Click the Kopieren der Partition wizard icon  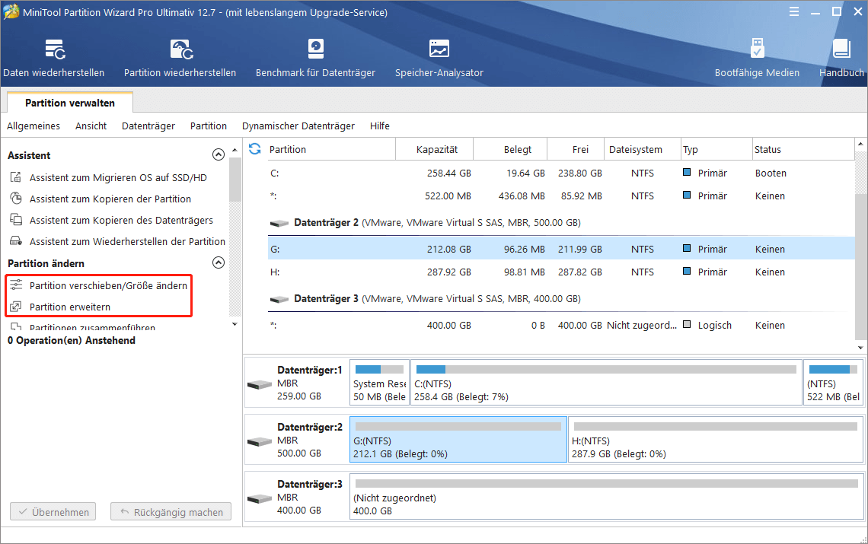pyautogui.click(x=16, y=198)
